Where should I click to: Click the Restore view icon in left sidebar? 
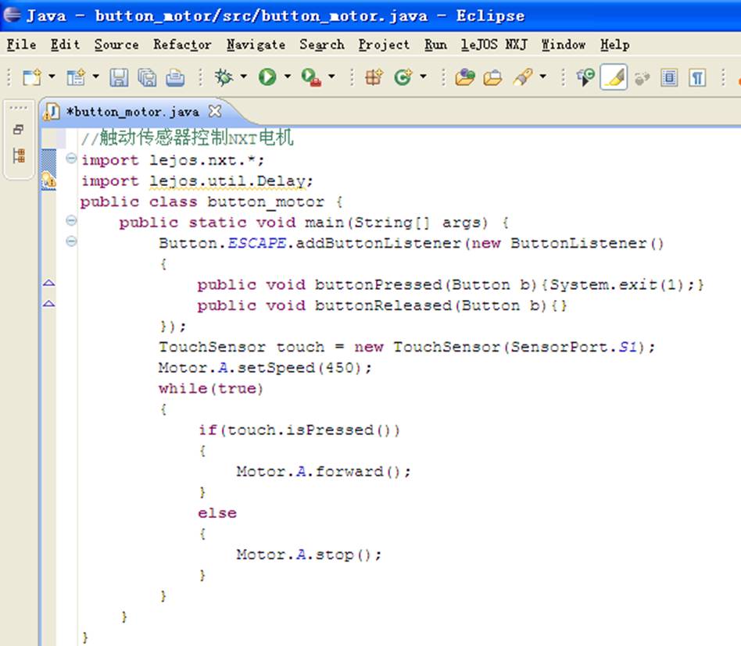point(19,130)
